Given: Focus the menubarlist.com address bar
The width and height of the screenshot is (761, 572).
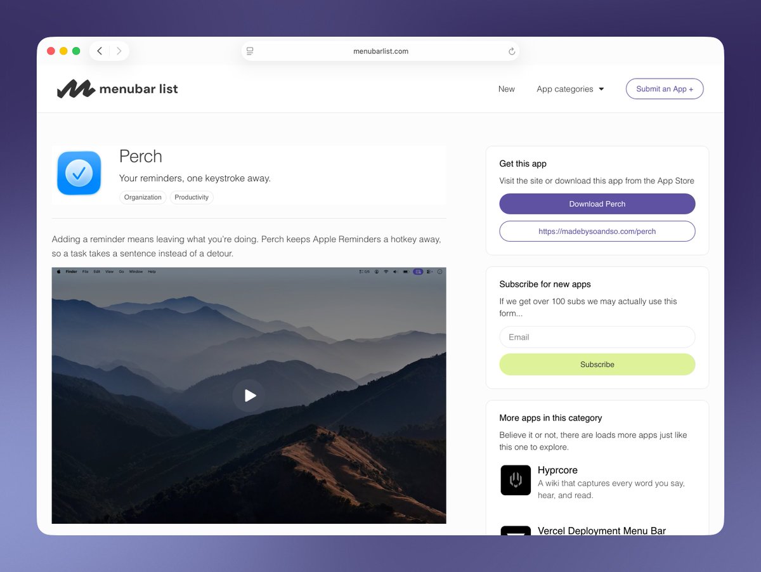Looking at the screenshot, I should coord(380,51).
